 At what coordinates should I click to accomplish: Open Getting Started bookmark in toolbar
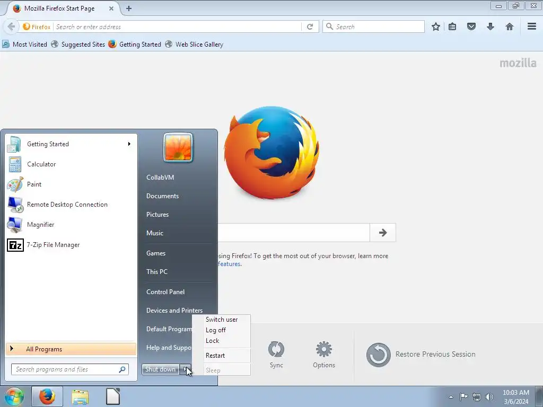click(x=135, y=45)
